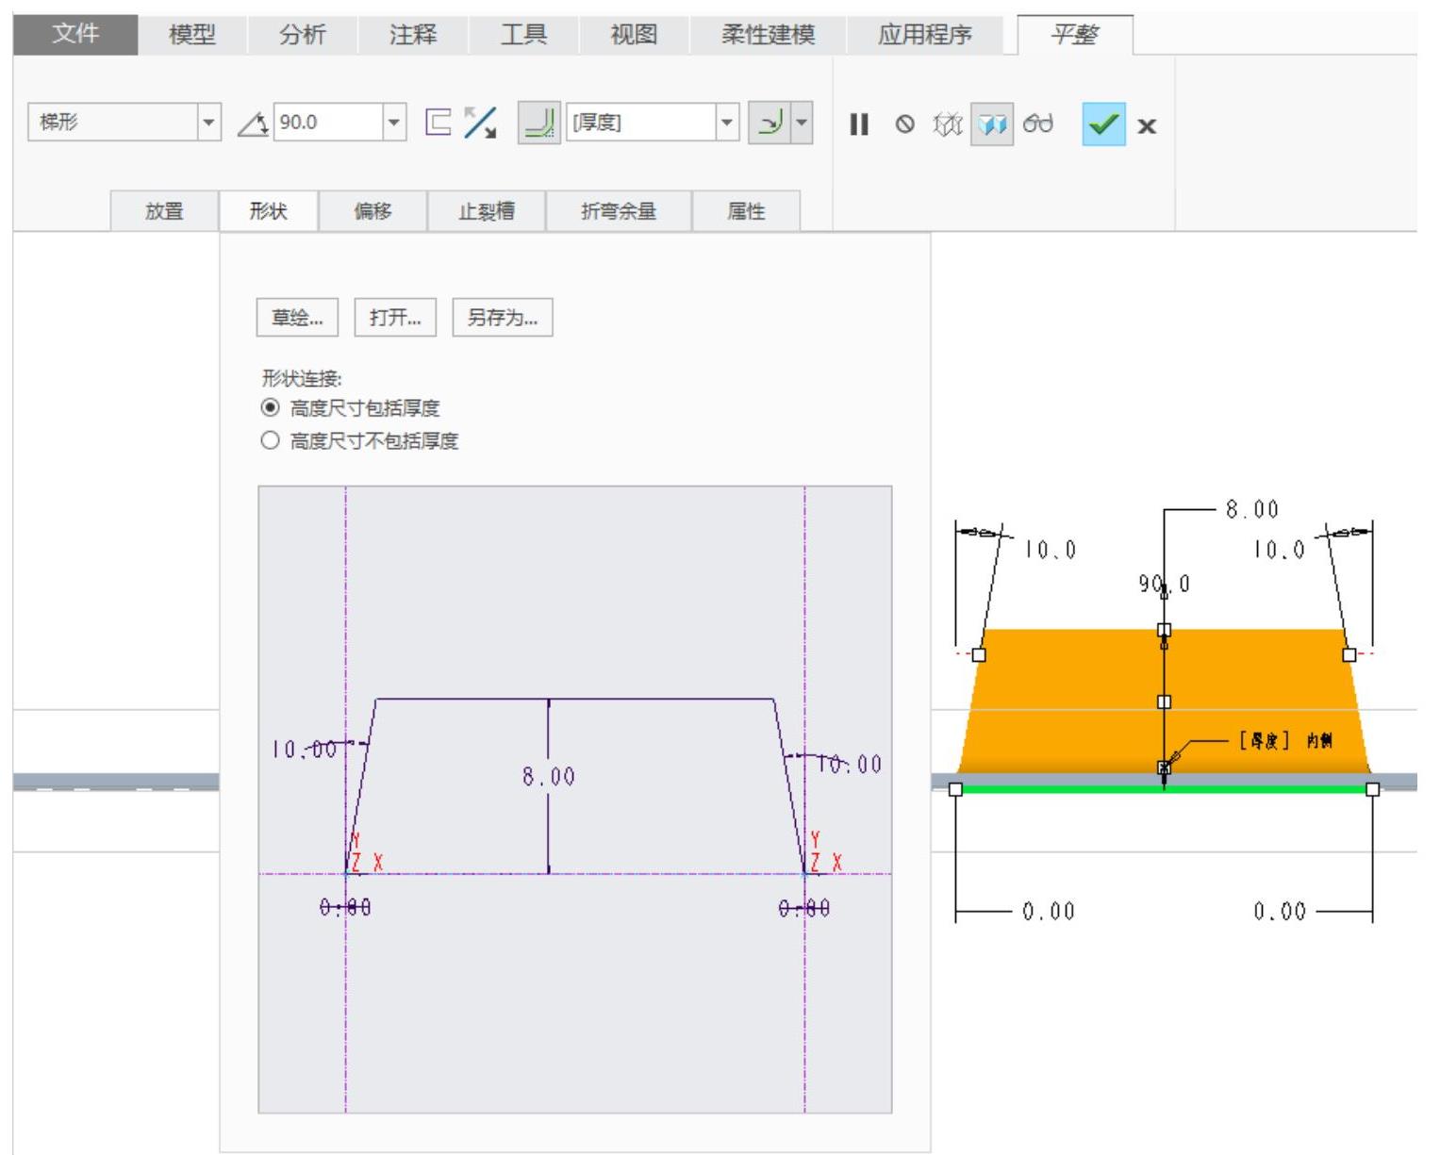Expand the 90.0 angle dropdown
This screenshot has height=1155, width=1440.
pos(394,123)
